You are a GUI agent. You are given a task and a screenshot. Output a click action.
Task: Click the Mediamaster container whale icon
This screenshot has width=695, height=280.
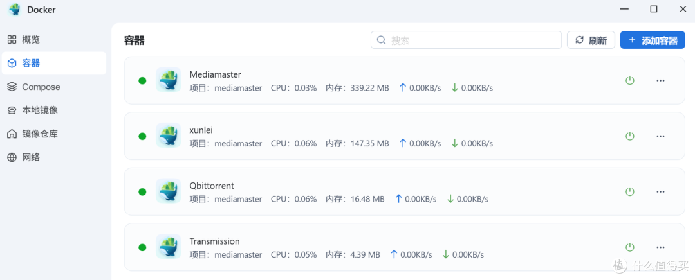[x=169, y=80]
